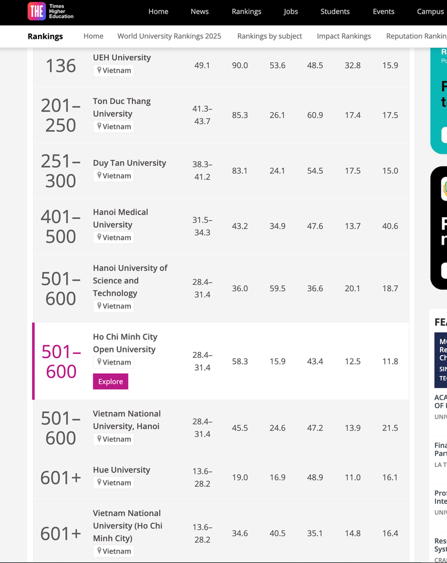
Task: Click the location pin beside UEH University's Vietnam
Action: (x=99, y=70)
